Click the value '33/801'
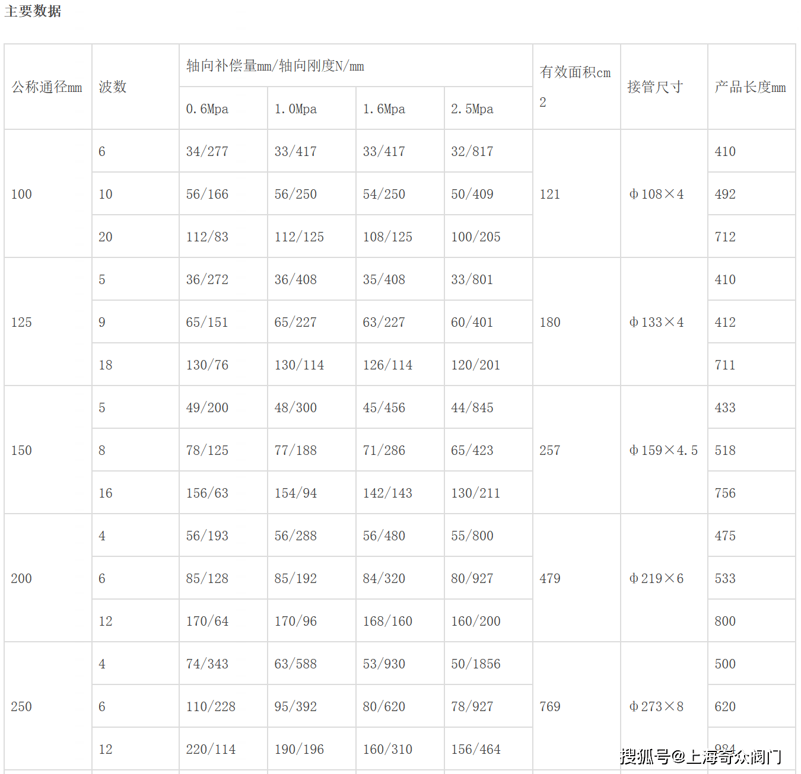This screenshot has width=801, height=774. pyautogui.click(x=472, y=280)
